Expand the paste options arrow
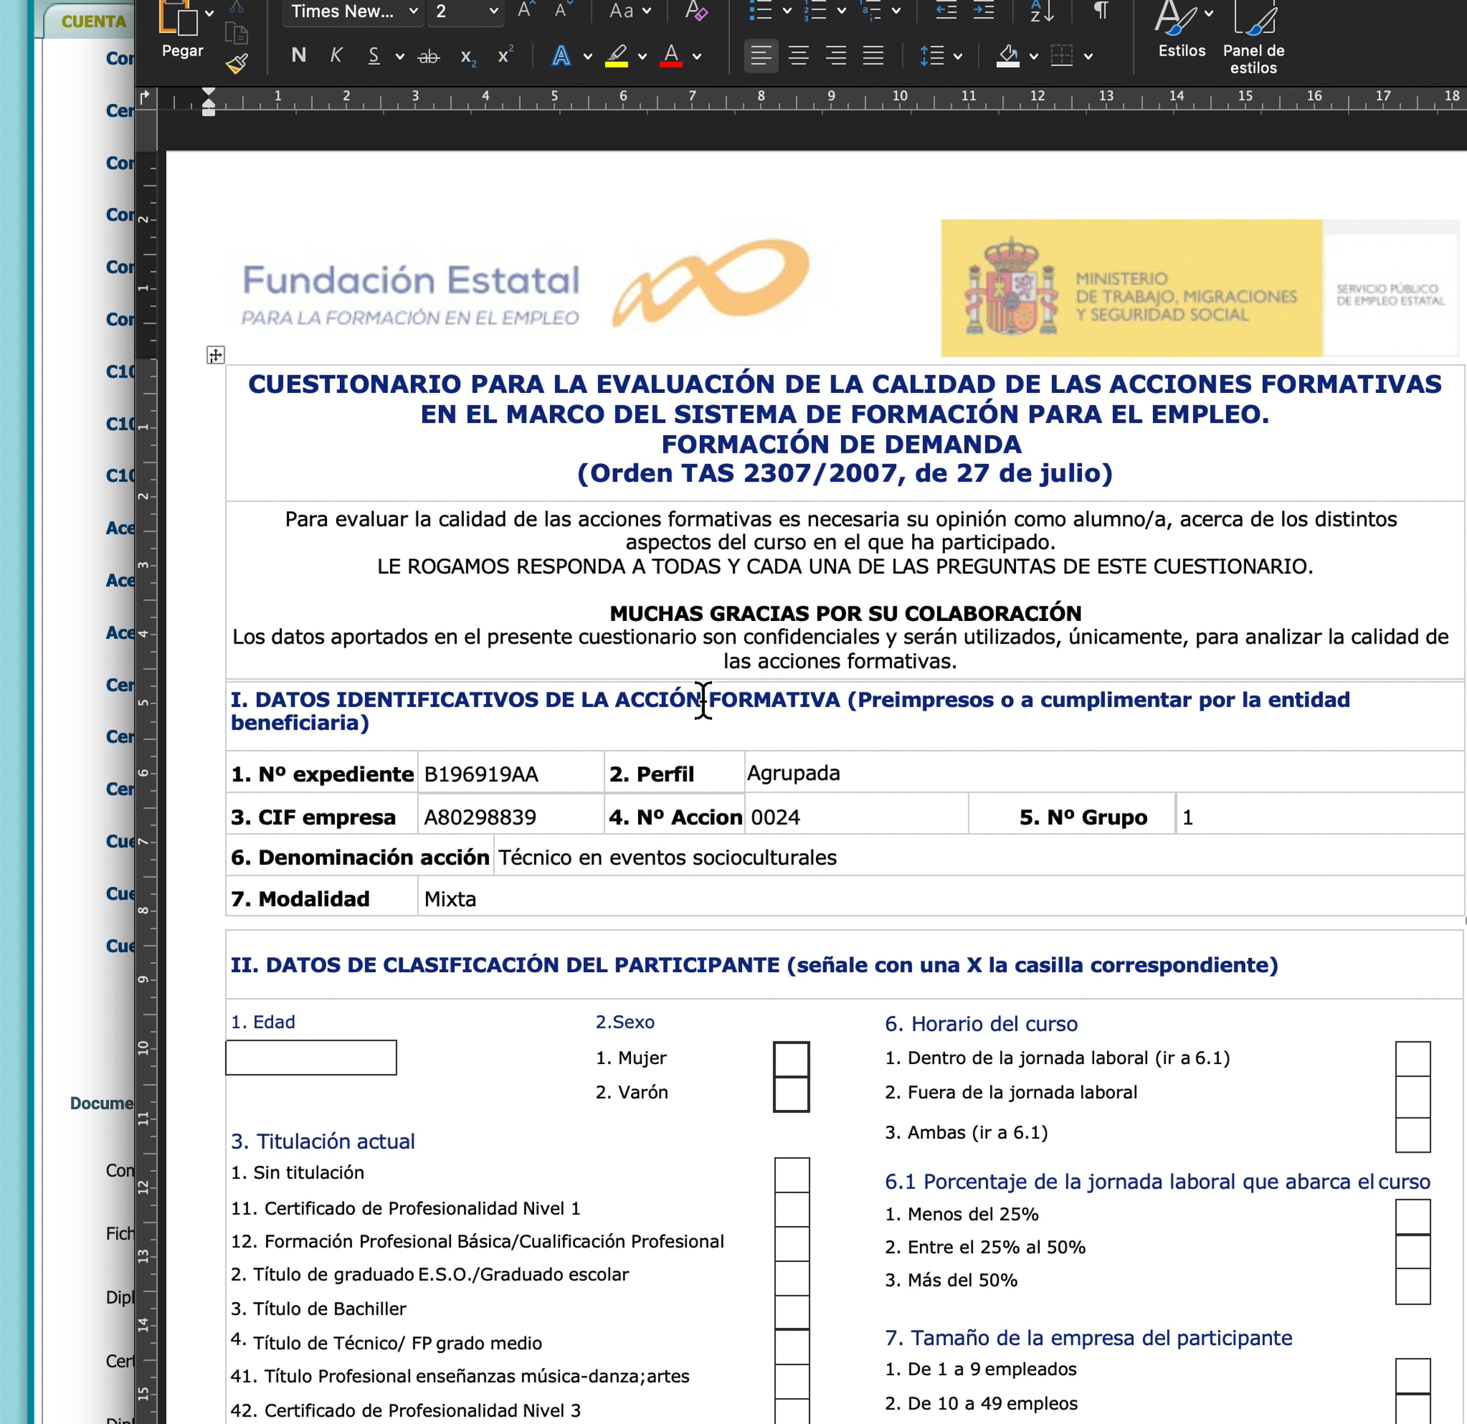 click(210, 13)
